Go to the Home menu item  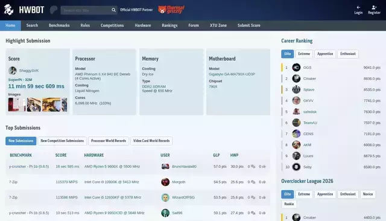[10, 25]
